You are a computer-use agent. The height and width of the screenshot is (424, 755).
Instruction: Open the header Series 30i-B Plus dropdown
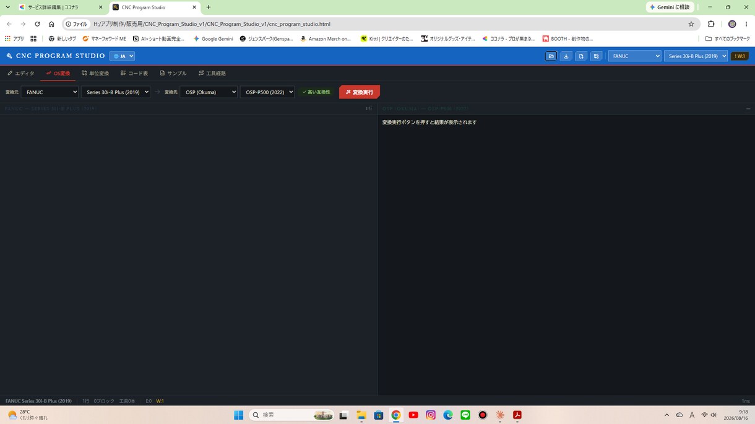(x=696, y=56)
